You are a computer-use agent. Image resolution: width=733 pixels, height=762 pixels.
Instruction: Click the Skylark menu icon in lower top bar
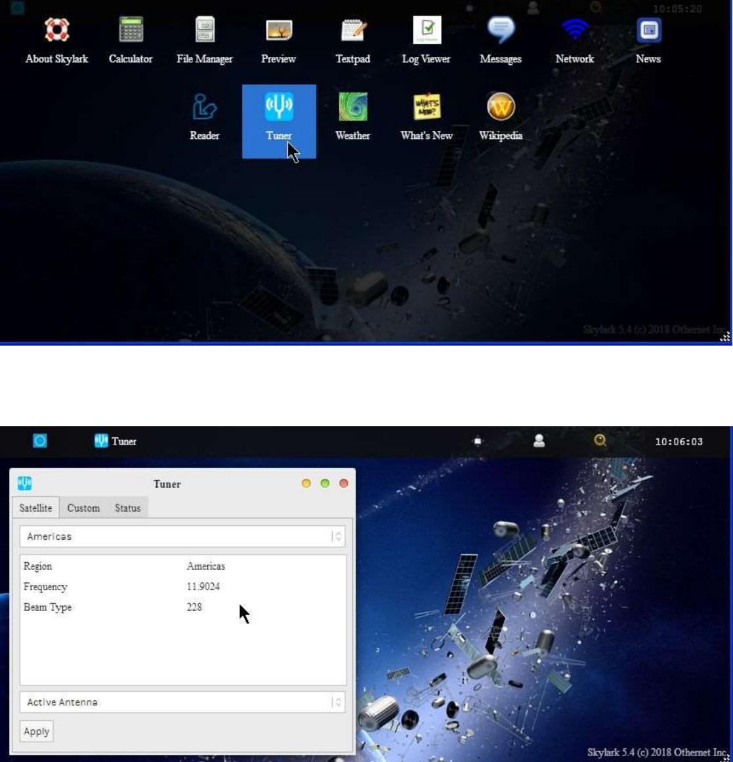click(40, 441)
